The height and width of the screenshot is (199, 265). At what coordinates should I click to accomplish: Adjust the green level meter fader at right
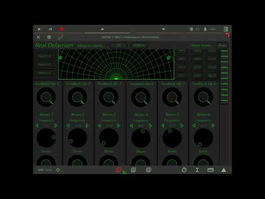(x=224, y=76)
